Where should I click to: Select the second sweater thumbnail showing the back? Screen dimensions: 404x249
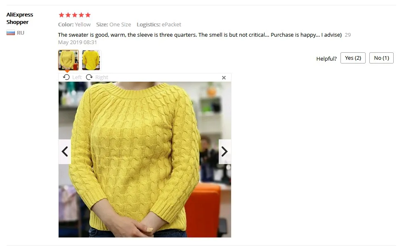coord(91,60)
